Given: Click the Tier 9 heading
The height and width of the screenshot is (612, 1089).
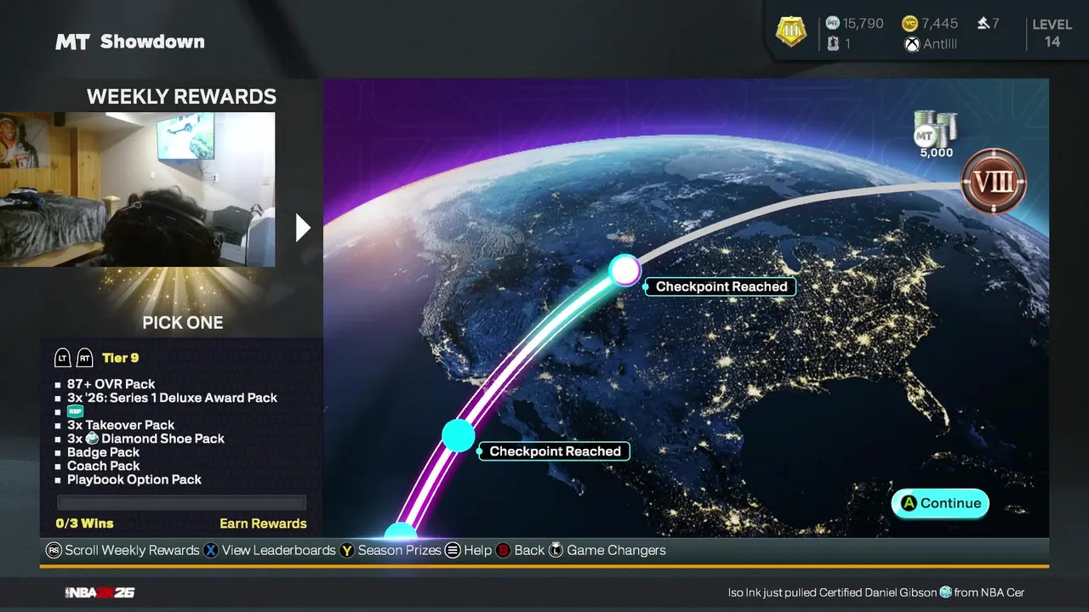Looking at the screenshot, I should point(121,359).
